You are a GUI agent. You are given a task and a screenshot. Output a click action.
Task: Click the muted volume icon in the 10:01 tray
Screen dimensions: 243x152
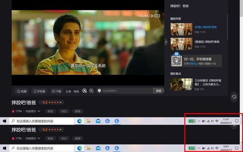213,148
